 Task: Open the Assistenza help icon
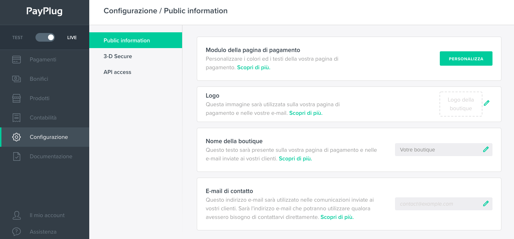(x=16, y=231)
